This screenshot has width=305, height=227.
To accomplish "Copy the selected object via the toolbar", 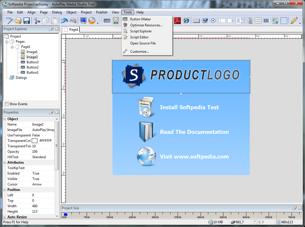I will pos(45,20).
